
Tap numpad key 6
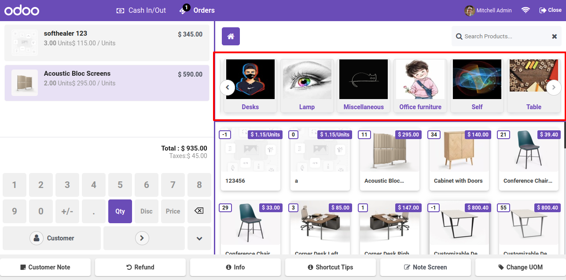click(147, 185)
